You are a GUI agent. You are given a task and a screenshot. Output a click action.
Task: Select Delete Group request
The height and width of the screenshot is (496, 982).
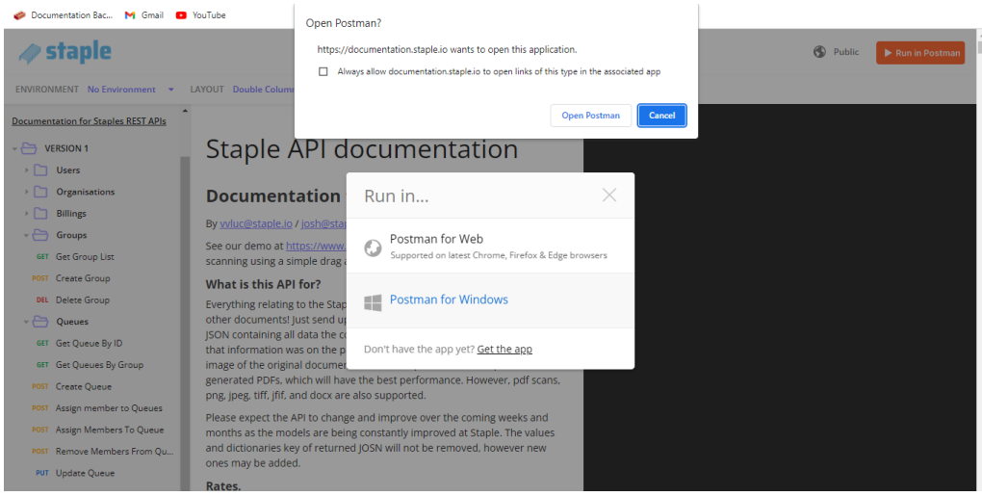coord(83,300)
